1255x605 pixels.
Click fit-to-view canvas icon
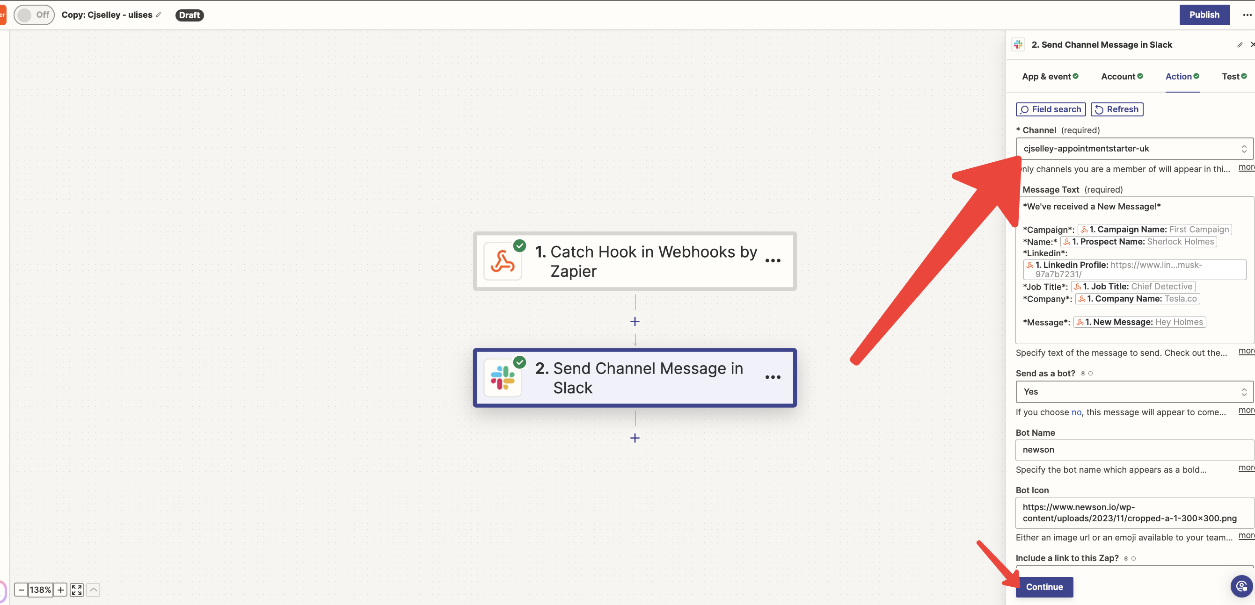tap(76, 590)
